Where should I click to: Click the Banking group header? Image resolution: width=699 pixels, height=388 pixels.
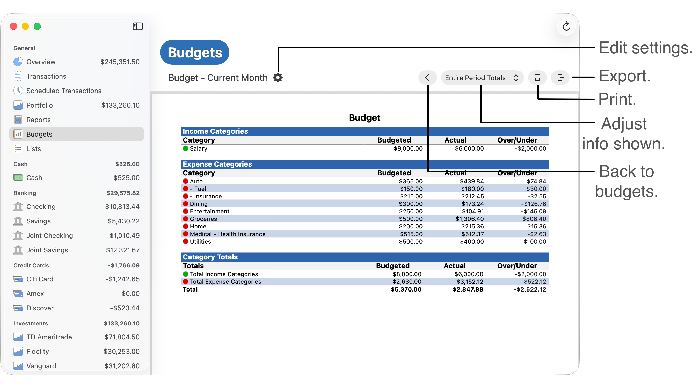(x=25, y=193)
